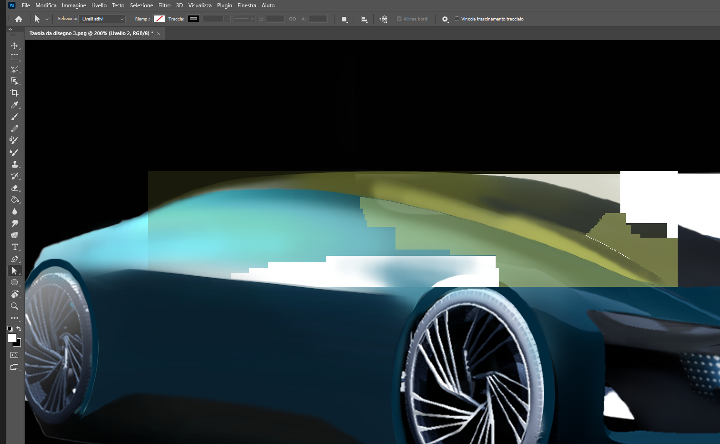This screenshot has width=720, height=444.
Task: Select the Ellipse shape tool
Action: coord(15,282)
